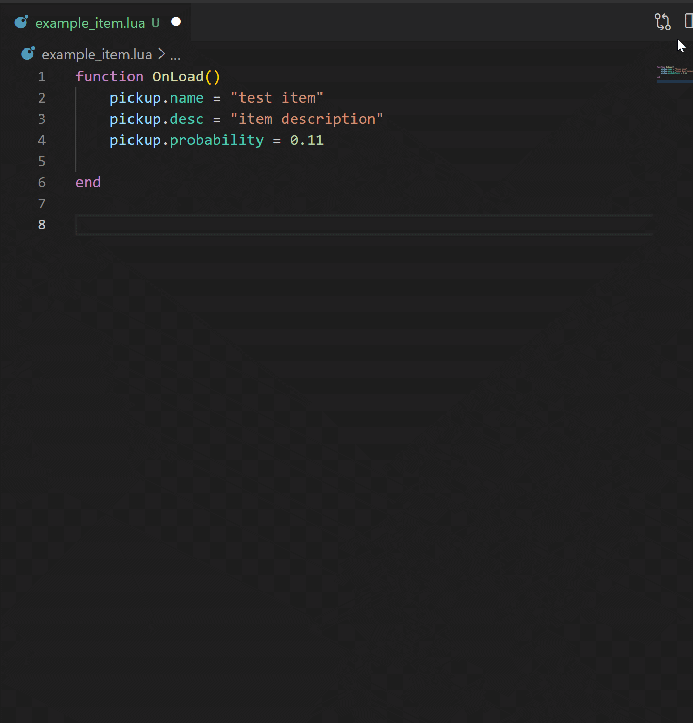The width and height of the screenshot is (693, 723).
Task: Click line number 4 in the gutter
Action: pyautogui.click(x=42, y=140)
